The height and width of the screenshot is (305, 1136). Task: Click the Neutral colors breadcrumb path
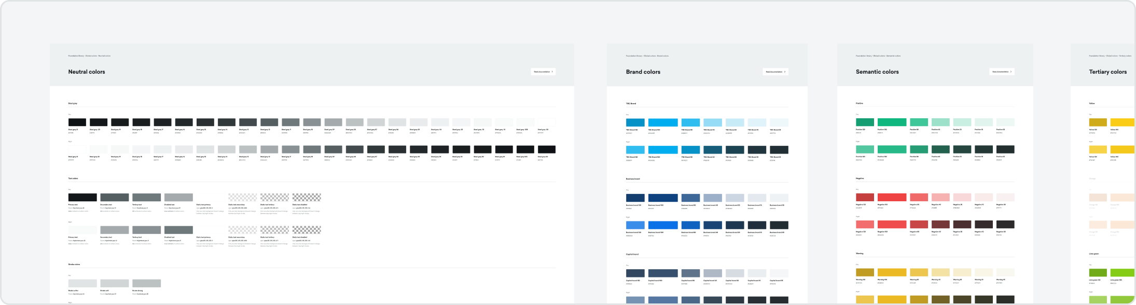click(89, 56)
